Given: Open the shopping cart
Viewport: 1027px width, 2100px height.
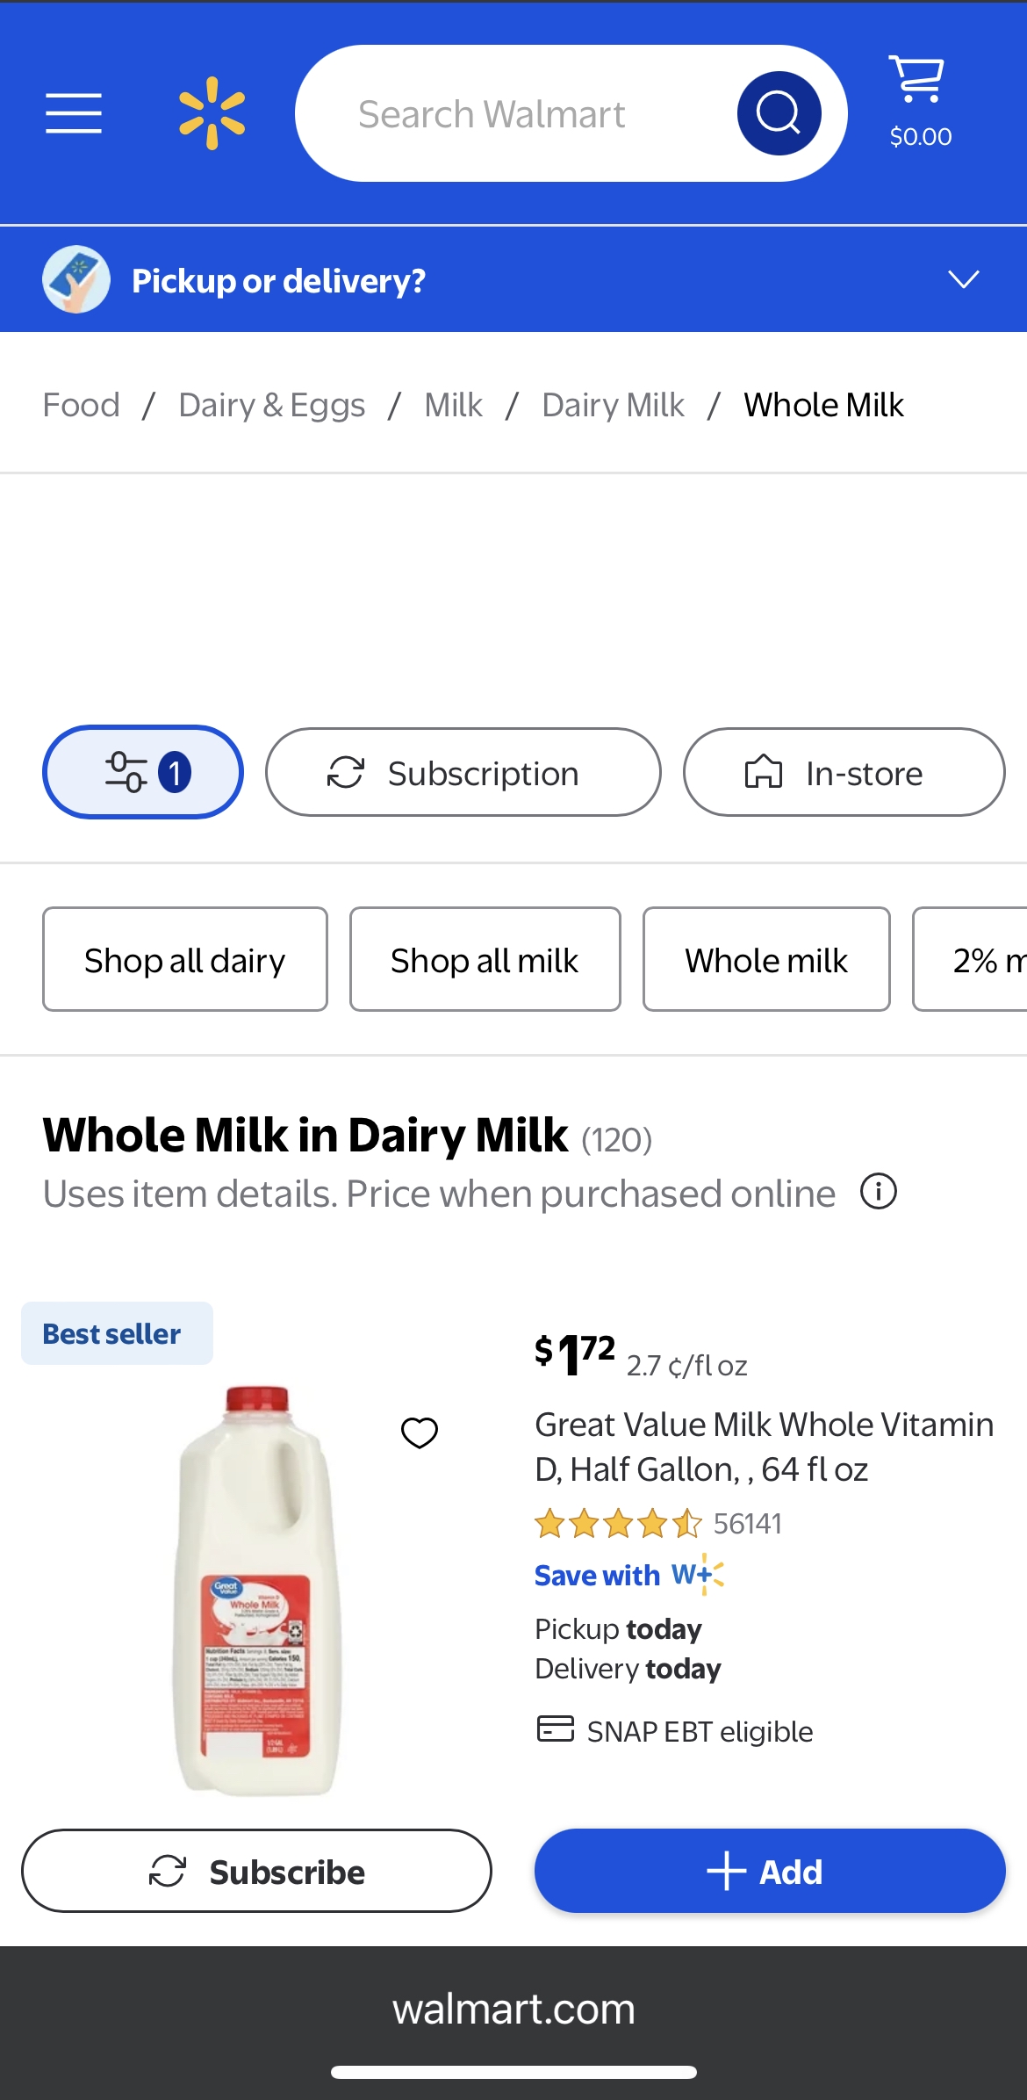Looking at the screenshot, I should pyautogui.click(x=919, y=98).
